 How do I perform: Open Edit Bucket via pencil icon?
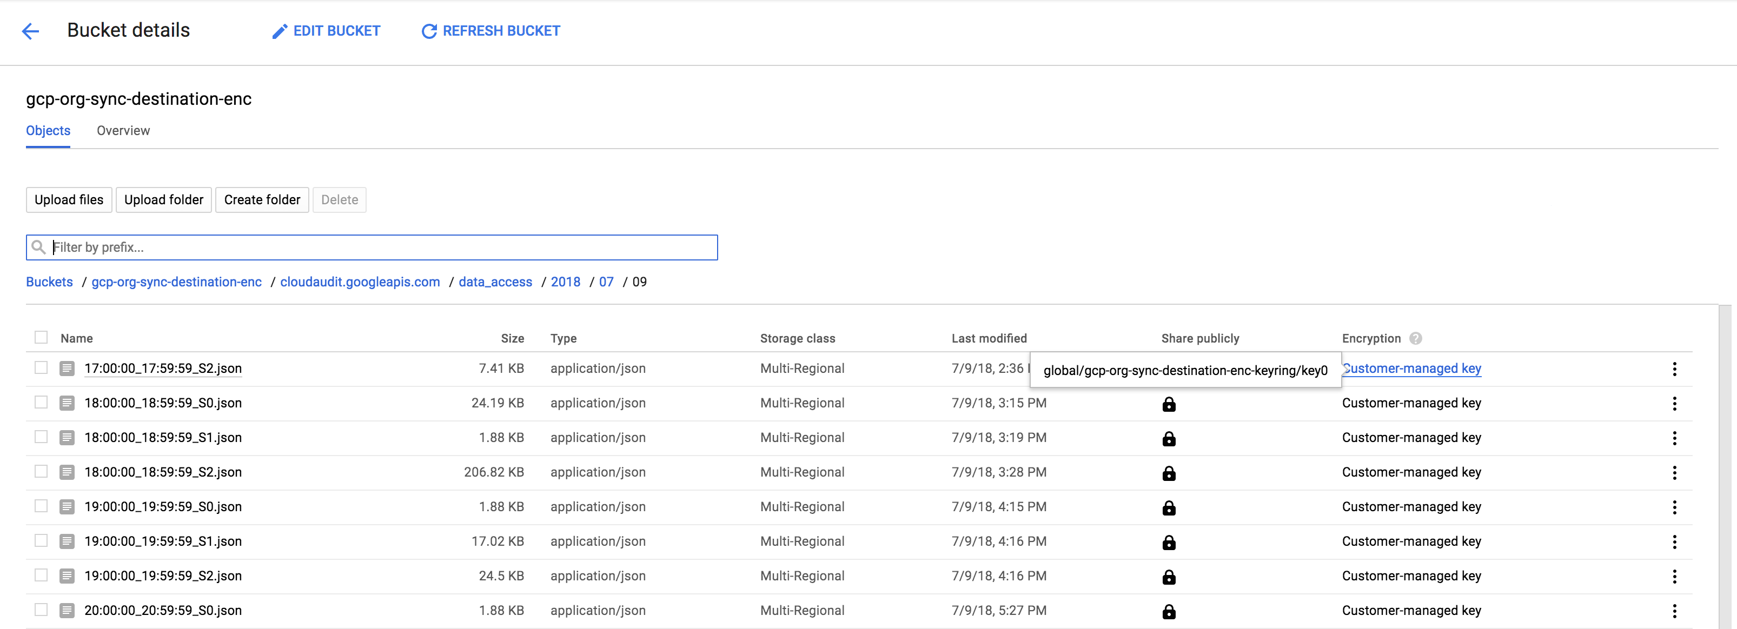[x=279, y=31]
